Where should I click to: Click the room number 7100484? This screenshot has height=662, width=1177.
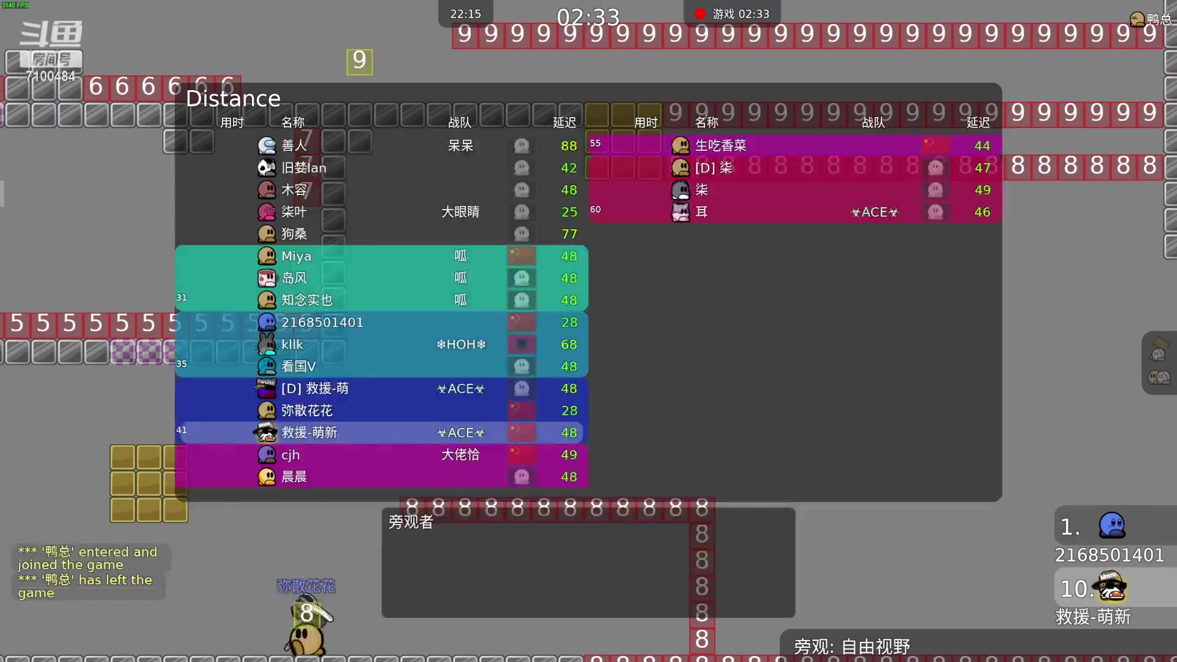50,76
